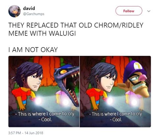
Task: Click the 'THEY REPLACED THAT OLD CHROM/RIDLEY' text line
Action: 76,25
